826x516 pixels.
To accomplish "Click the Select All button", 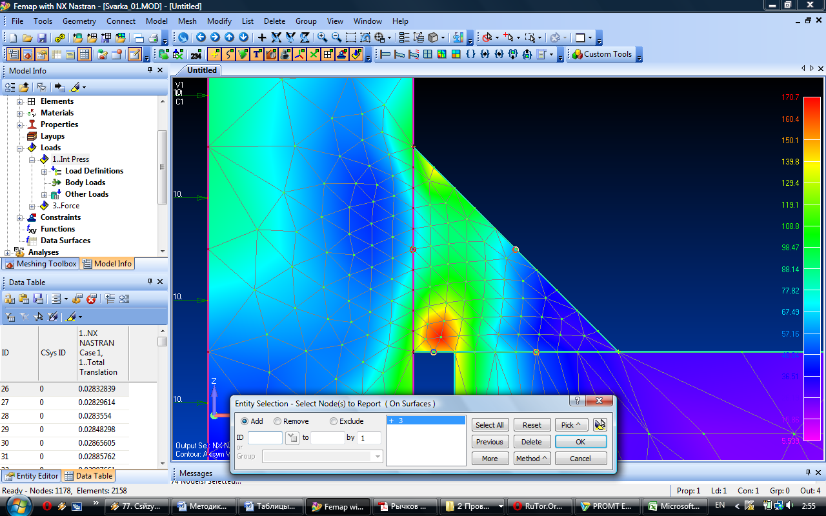I will pos(490,425).
